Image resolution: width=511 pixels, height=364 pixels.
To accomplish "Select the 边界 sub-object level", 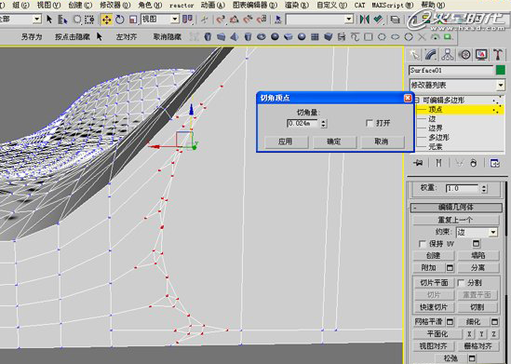I will 436,128.
